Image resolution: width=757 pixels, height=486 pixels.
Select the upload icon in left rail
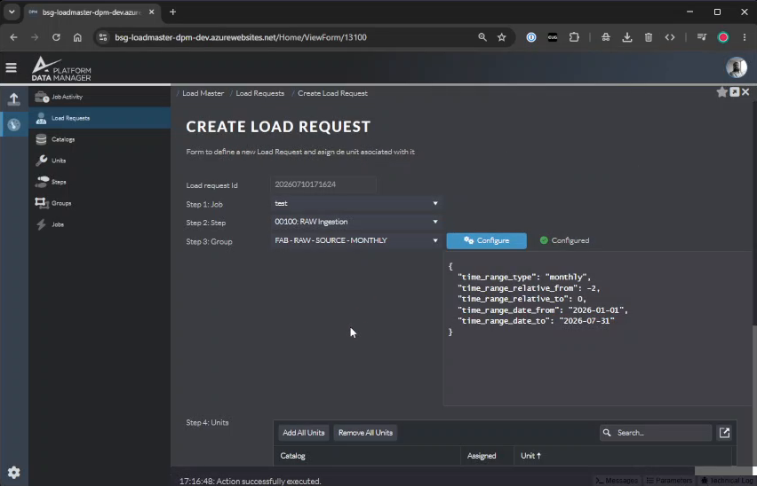pyautogui.click(x=13, y=99)
